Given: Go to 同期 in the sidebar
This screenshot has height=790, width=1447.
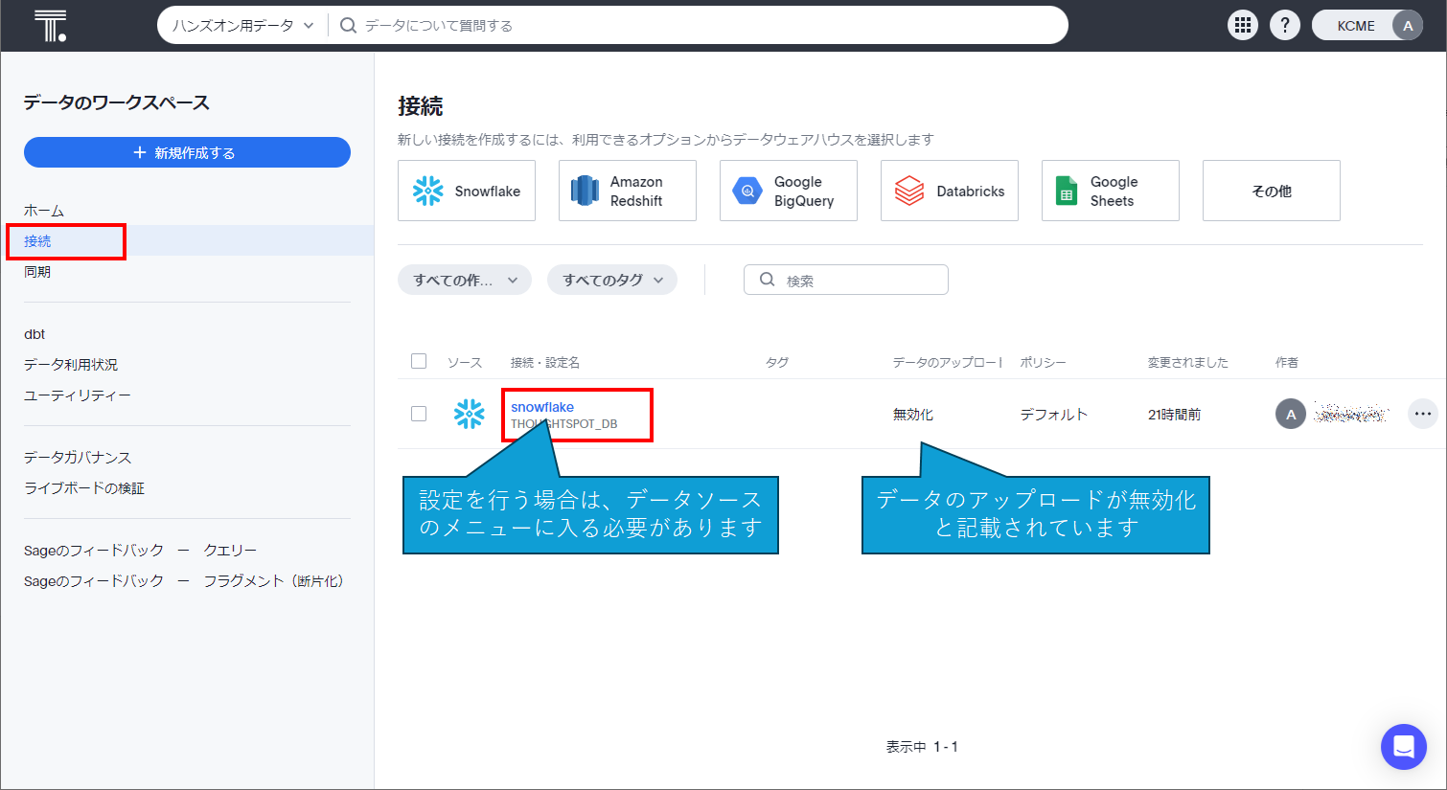Looking at the screenshot, I should tap(38, 272).
